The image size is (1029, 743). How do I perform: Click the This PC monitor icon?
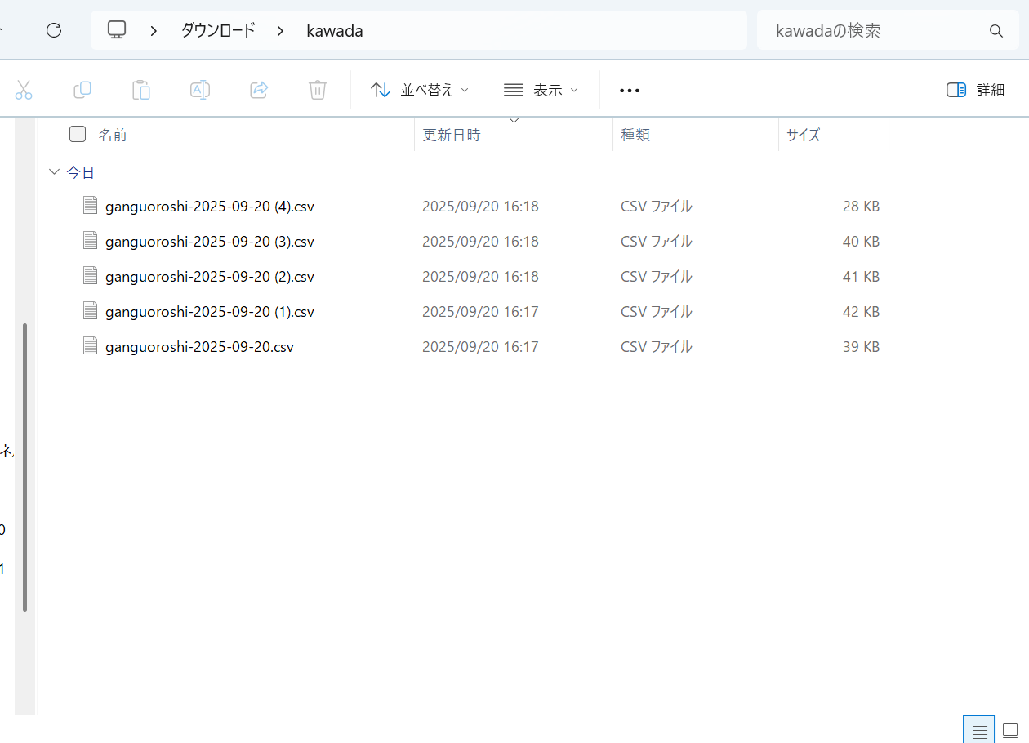click(x=118, y=31)
